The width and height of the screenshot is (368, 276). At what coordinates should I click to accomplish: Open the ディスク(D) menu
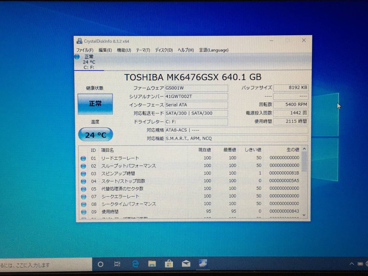[164, 50]
